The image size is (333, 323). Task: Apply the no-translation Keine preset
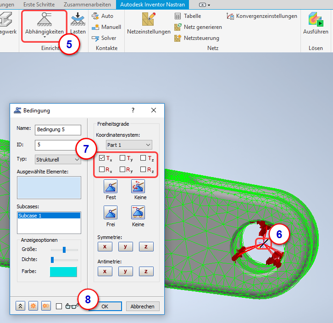point(138,212)
